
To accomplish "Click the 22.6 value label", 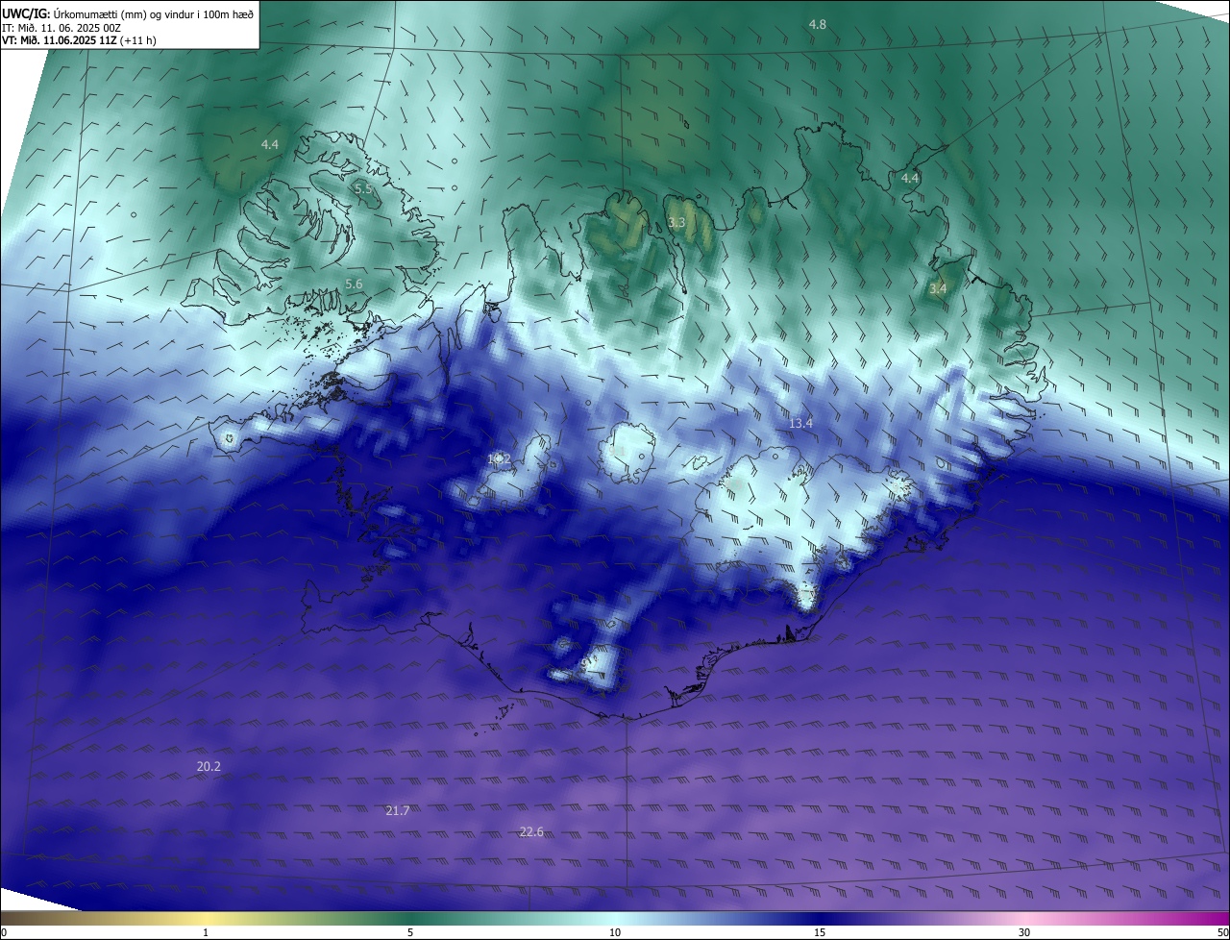I will pos(531,831).
